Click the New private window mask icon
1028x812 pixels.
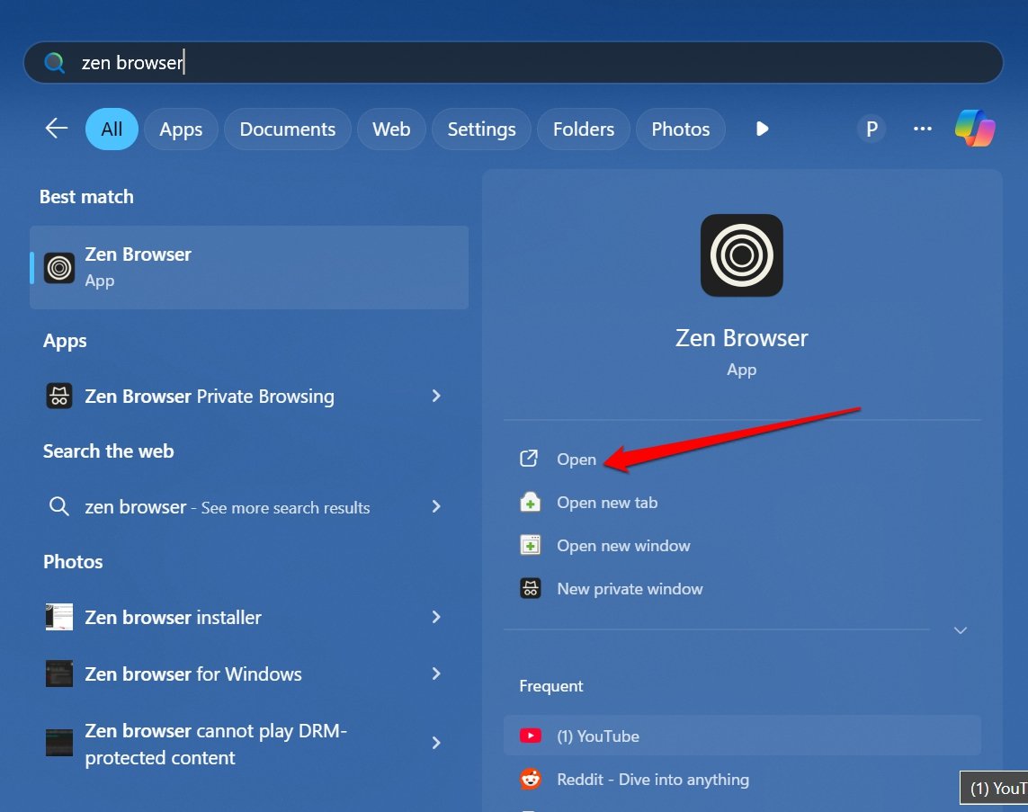tap(530, 588)
